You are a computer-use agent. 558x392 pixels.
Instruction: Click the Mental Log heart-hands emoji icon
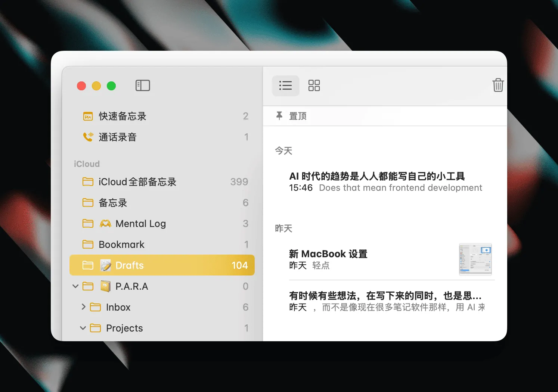click(106, 224)
